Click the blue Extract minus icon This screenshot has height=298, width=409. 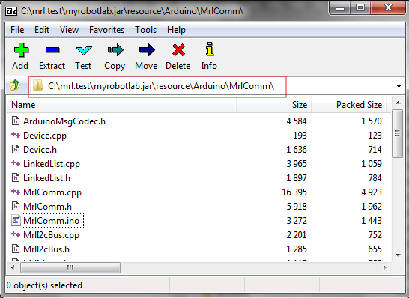pyautogui.click(x=52, y=50)
